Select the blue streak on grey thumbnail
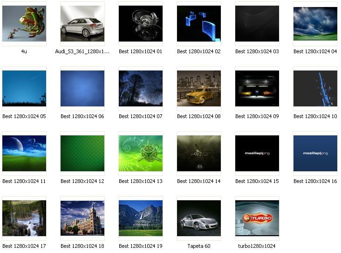The width and height of the screenshot is (341, 253). point(315,88)
